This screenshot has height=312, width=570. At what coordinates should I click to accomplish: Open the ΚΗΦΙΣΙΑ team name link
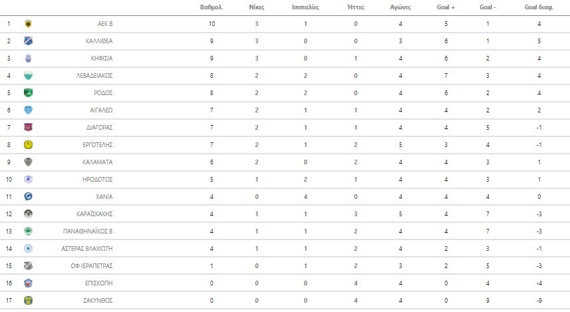point(100,59)
